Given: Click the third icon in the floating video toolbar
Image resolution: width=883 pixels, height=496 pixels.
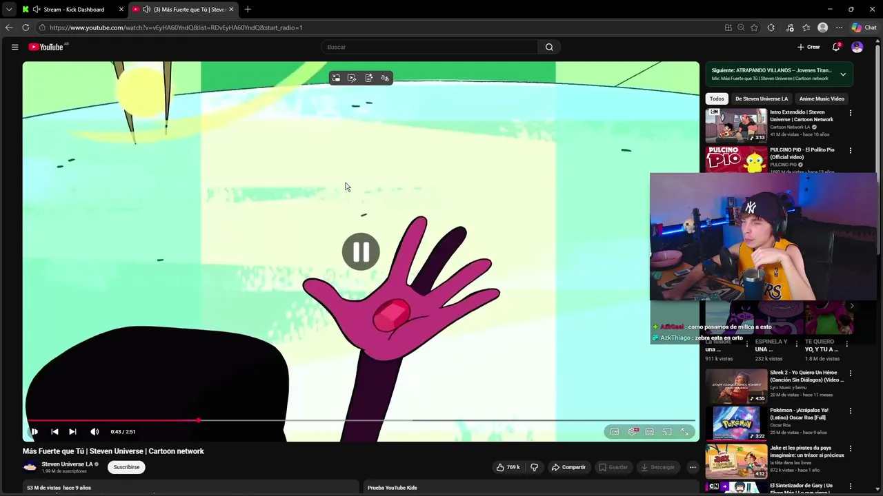Looking at the screenshot, I should click(x=368, y=78).
